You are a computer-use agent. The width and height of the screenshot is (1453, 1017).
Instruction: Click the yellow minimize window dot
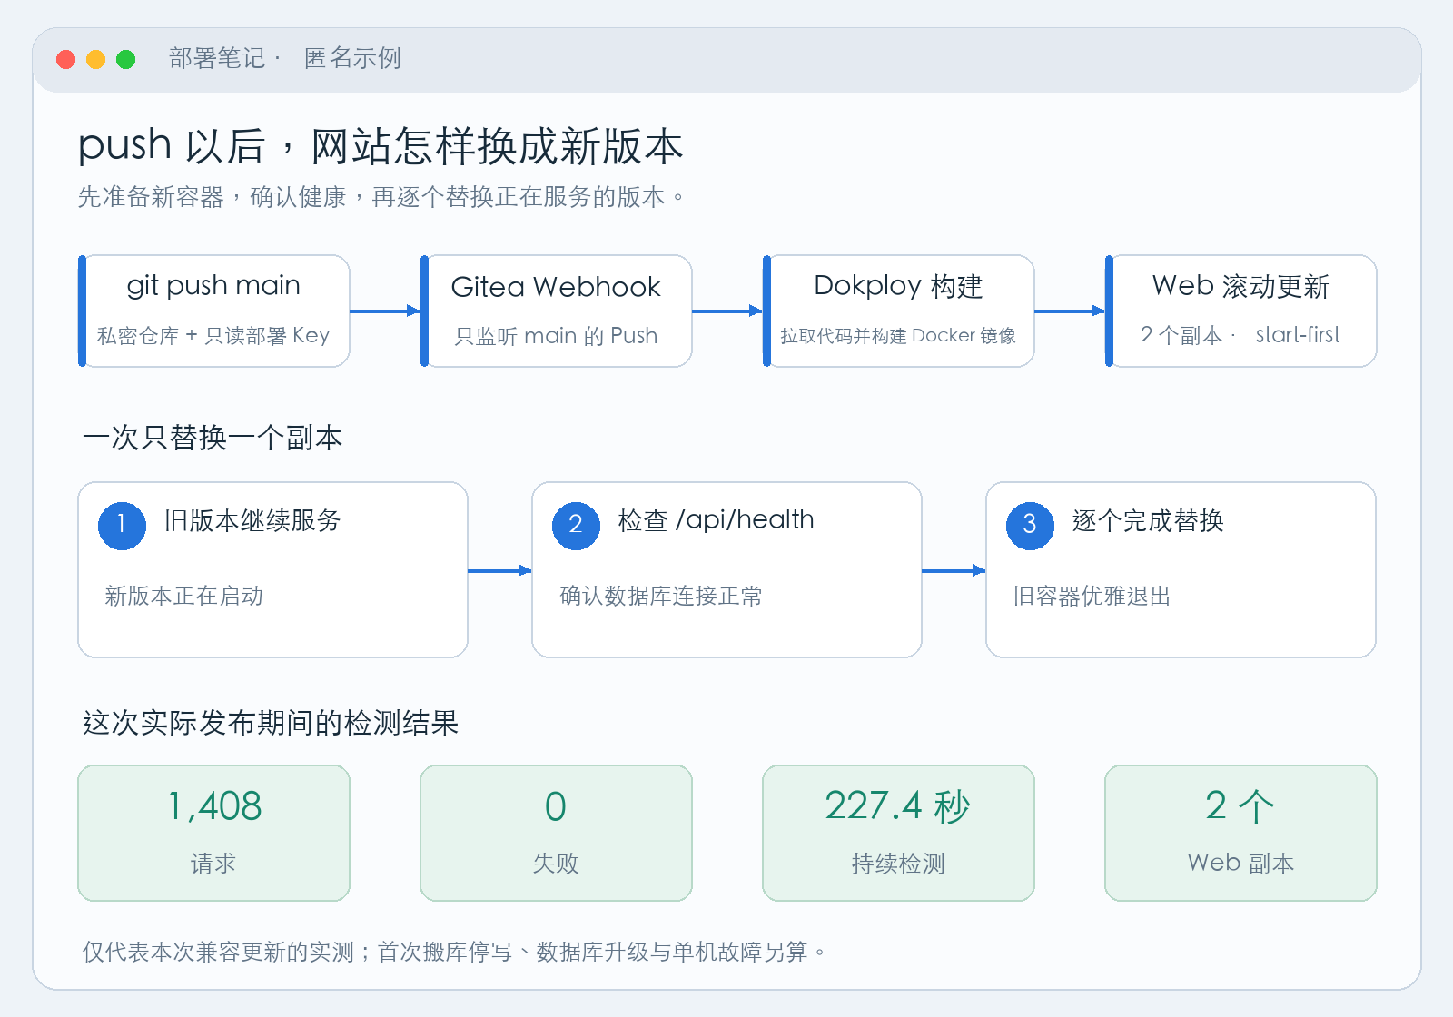(95, 59)
